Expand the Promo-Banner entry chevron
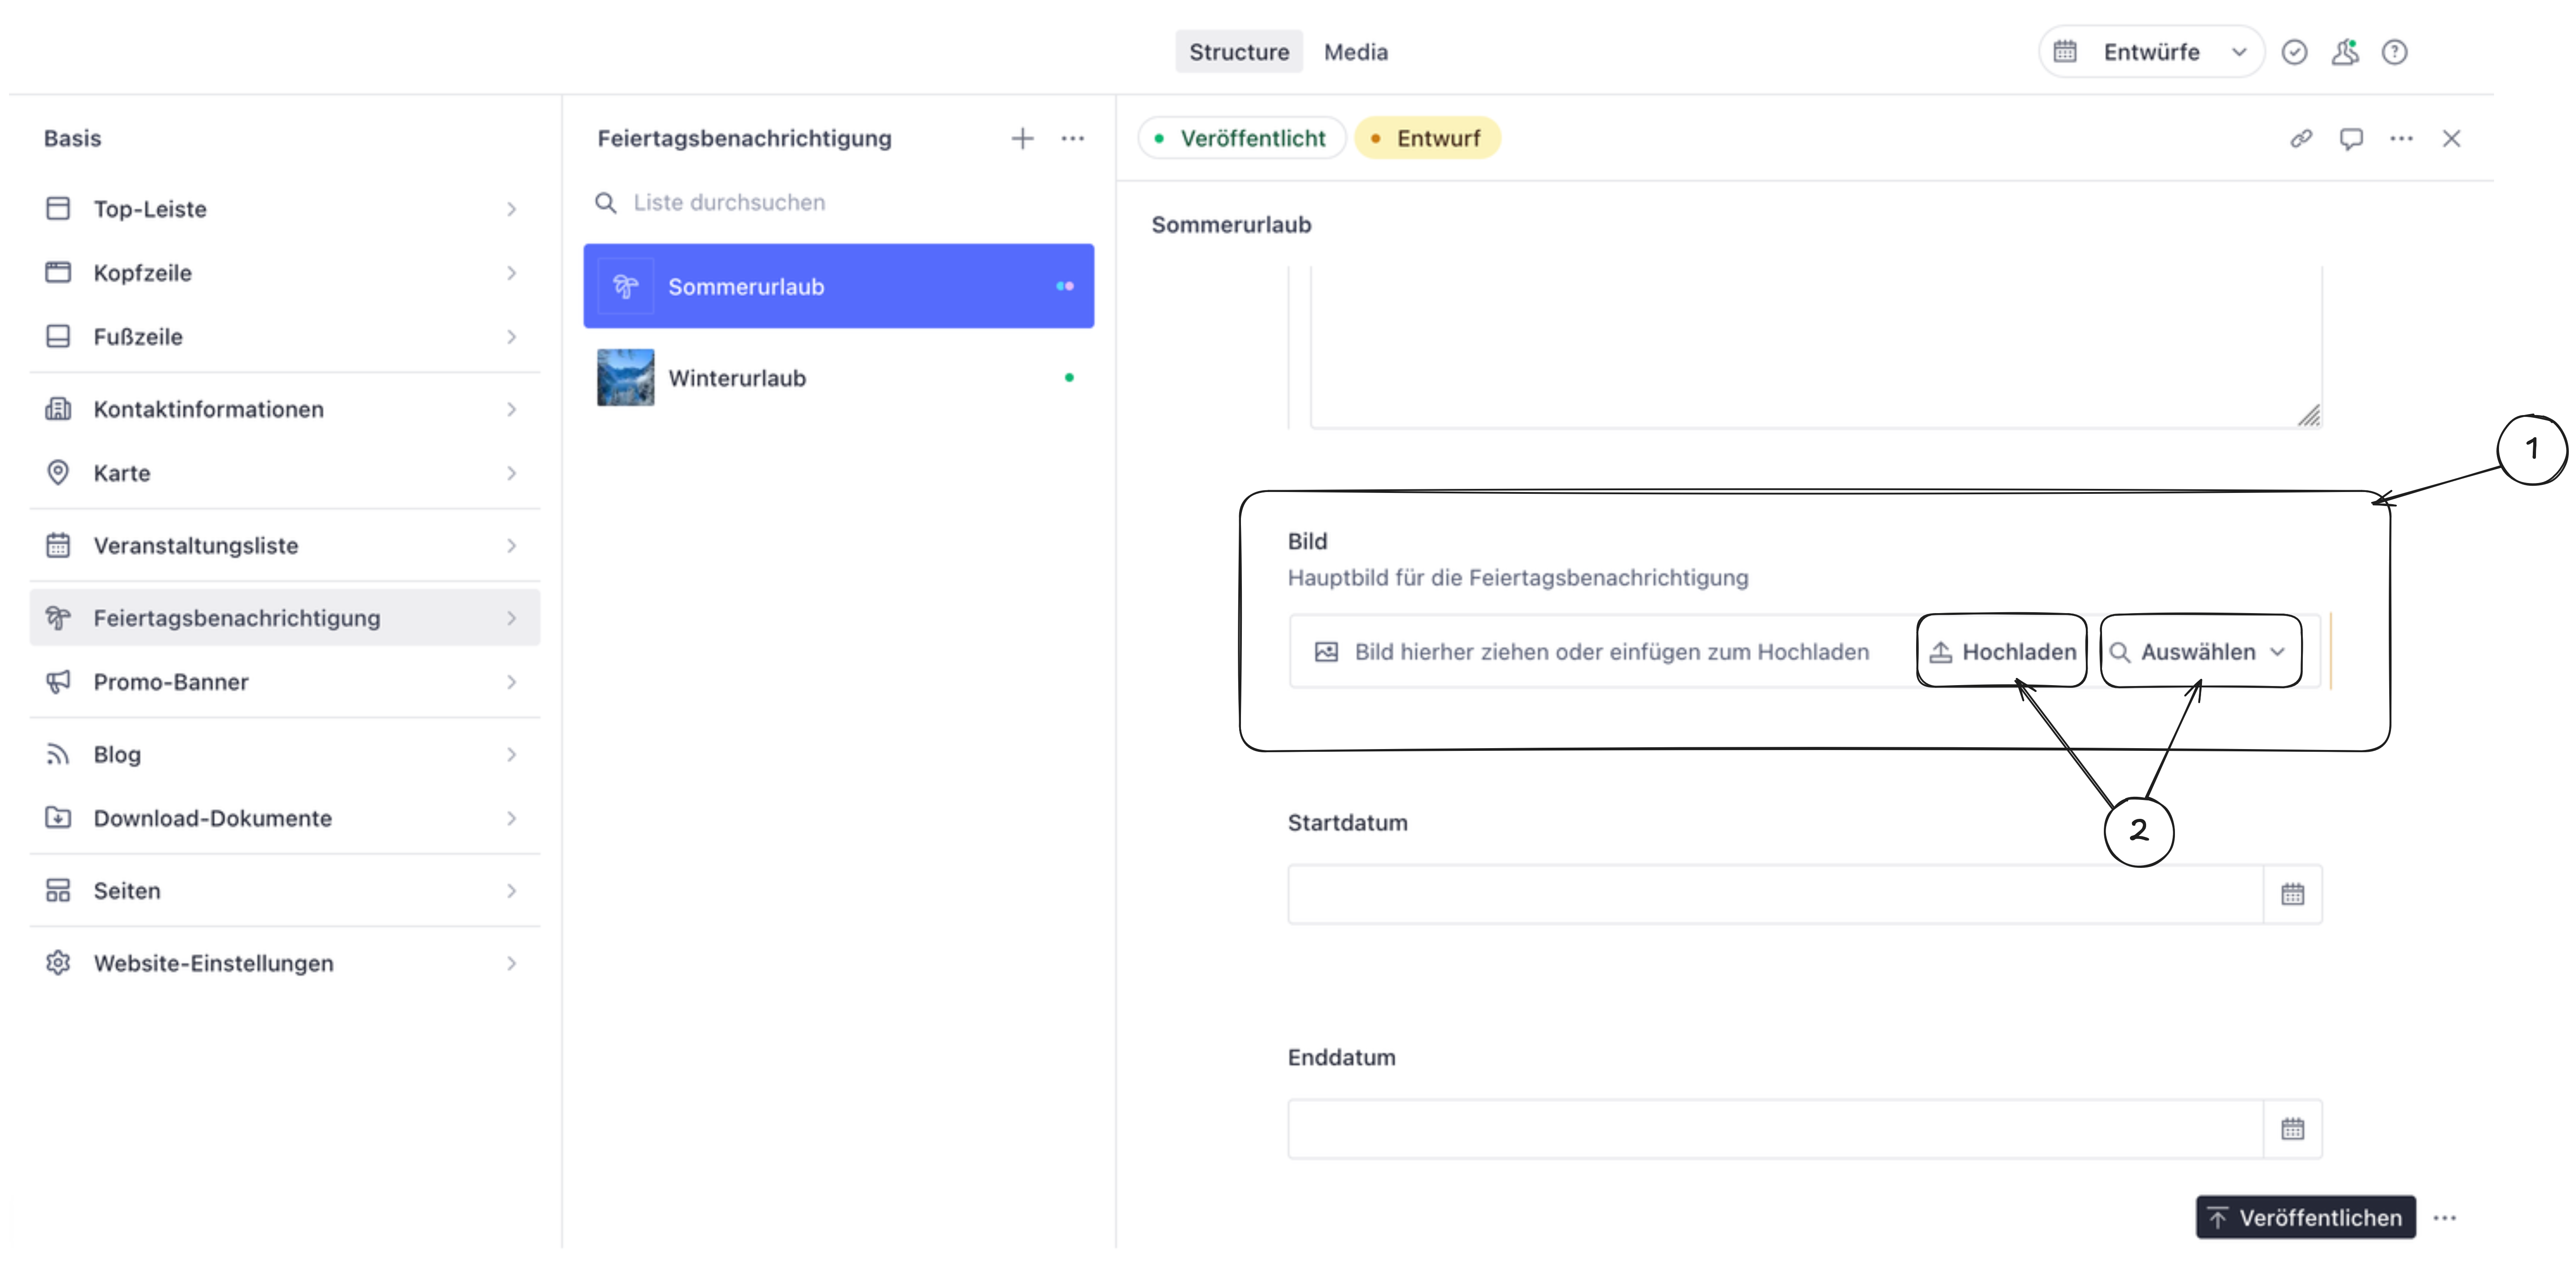Image resolution: width=2576 pixels, height=1269 pixels. point(511,682)
